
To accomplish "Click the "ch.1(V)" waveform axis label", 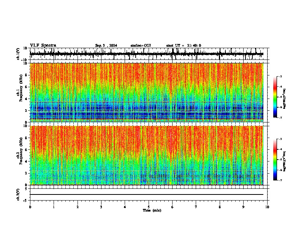I will tap(18, 54).
